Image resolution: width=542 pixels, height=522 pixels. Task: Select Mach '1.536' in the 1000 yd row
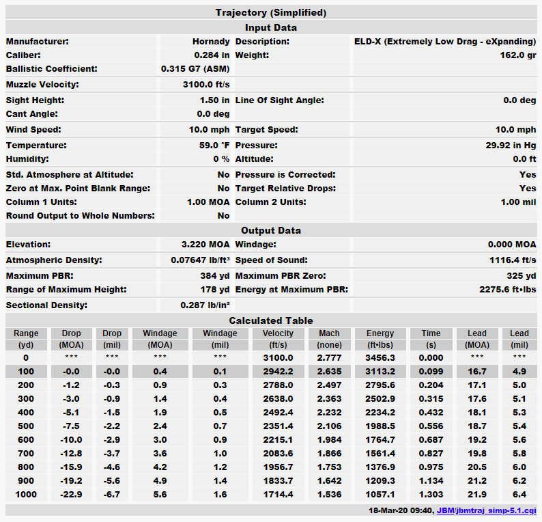[329, 494]
